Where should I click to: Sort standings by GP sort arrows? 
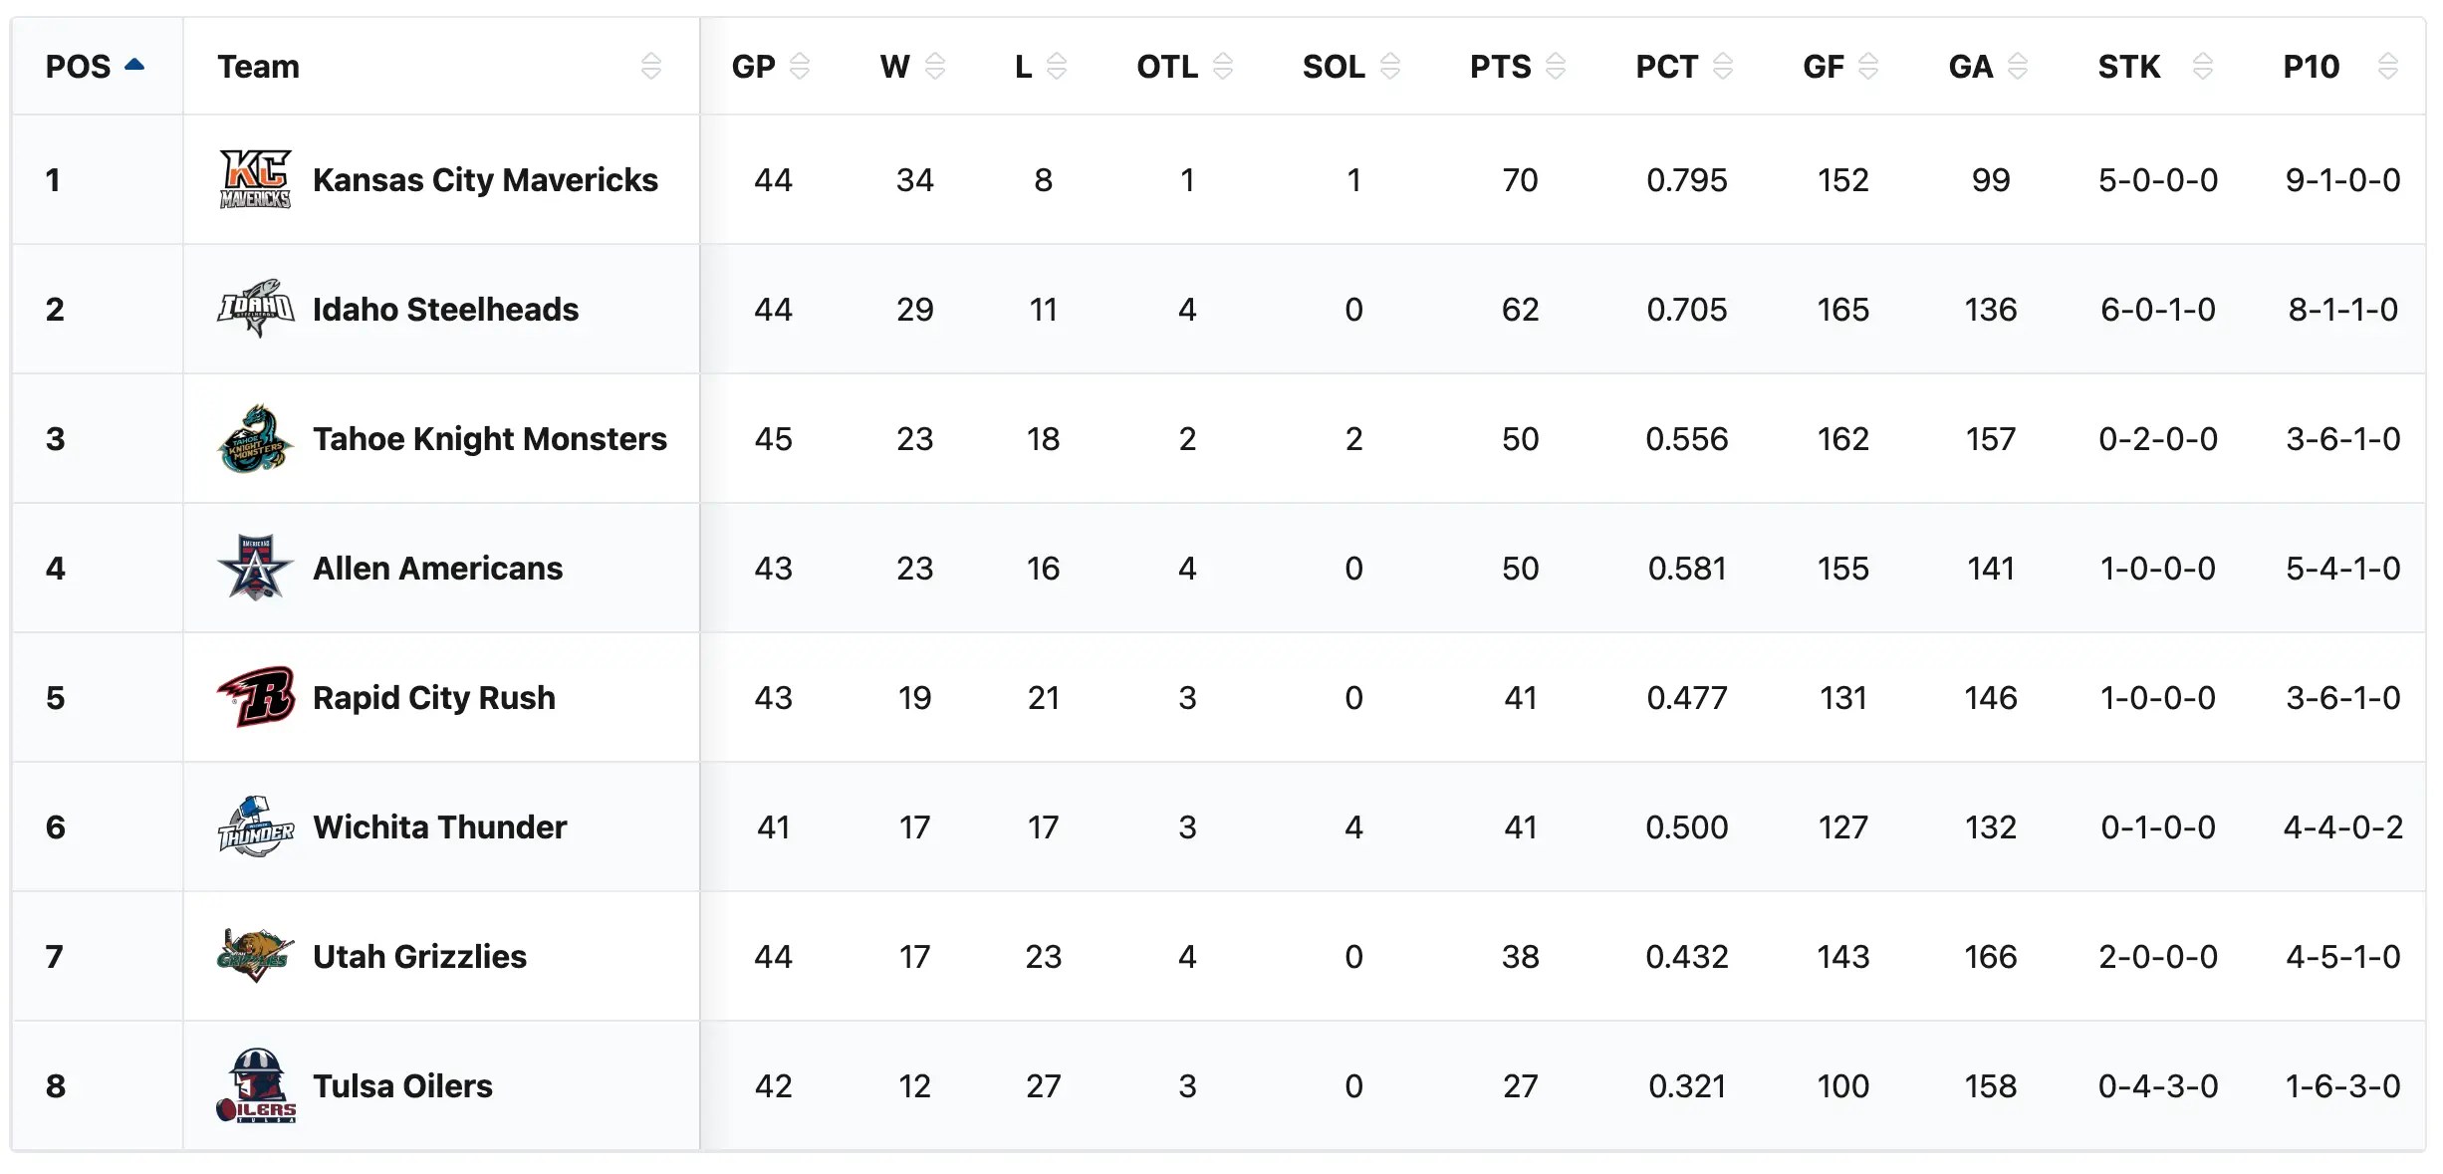coord(799,67)
